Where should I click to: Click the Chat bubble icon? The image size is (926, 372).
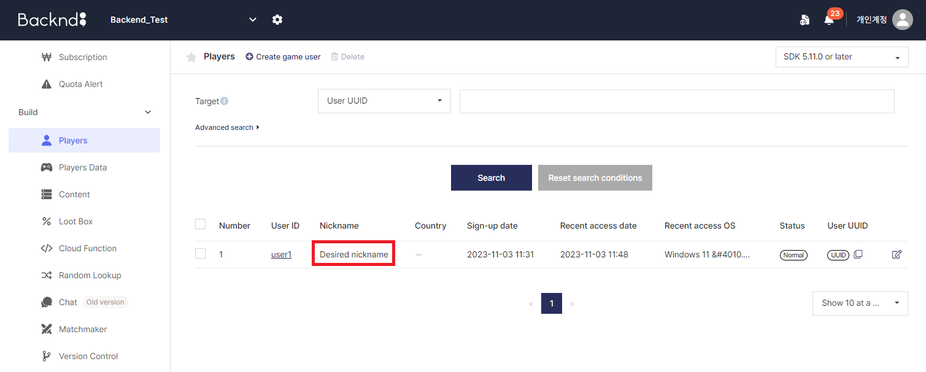pos(47,302)
